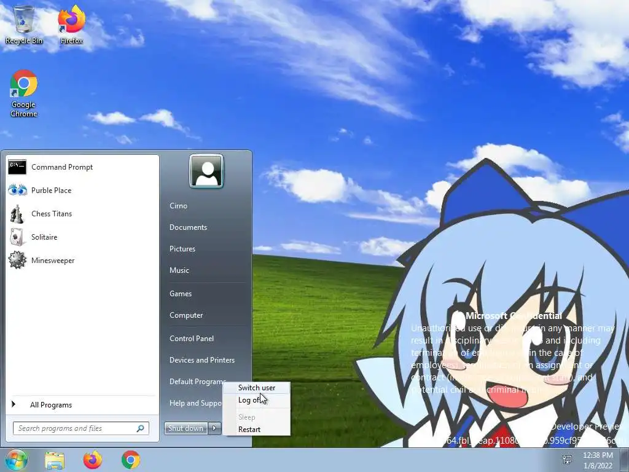Open Firefox from the taskbar
629x472 pixels.
[x=93, y=460]
